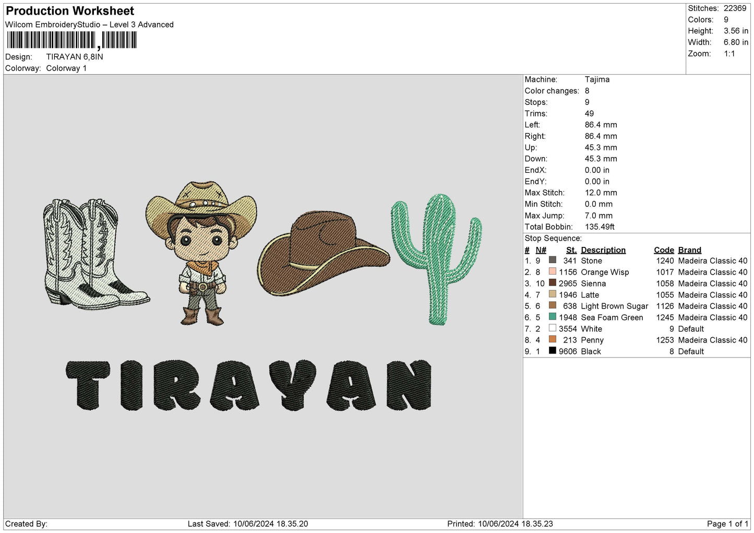The width and height of the screenshot is (754, 533).
Task: Click the Stone color swatch
Action: [x=552, y=260]
